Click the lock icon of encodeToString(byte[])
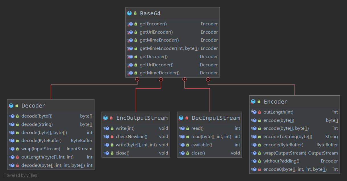Screen dimensions: 347x181 (x=259, y=137)
